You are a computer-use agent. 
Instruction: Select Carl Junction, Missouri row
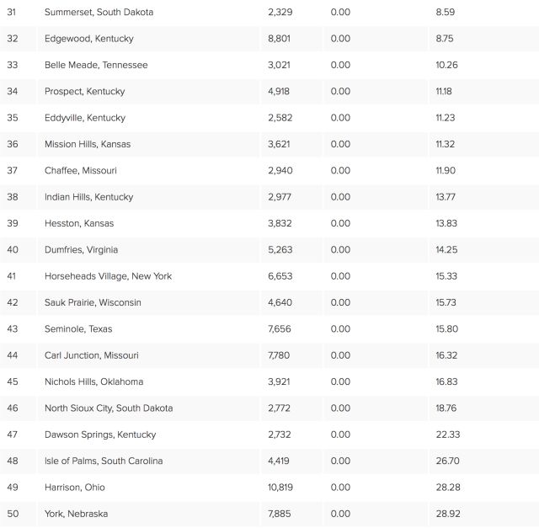pyautogui.click(x=269, y=355)
